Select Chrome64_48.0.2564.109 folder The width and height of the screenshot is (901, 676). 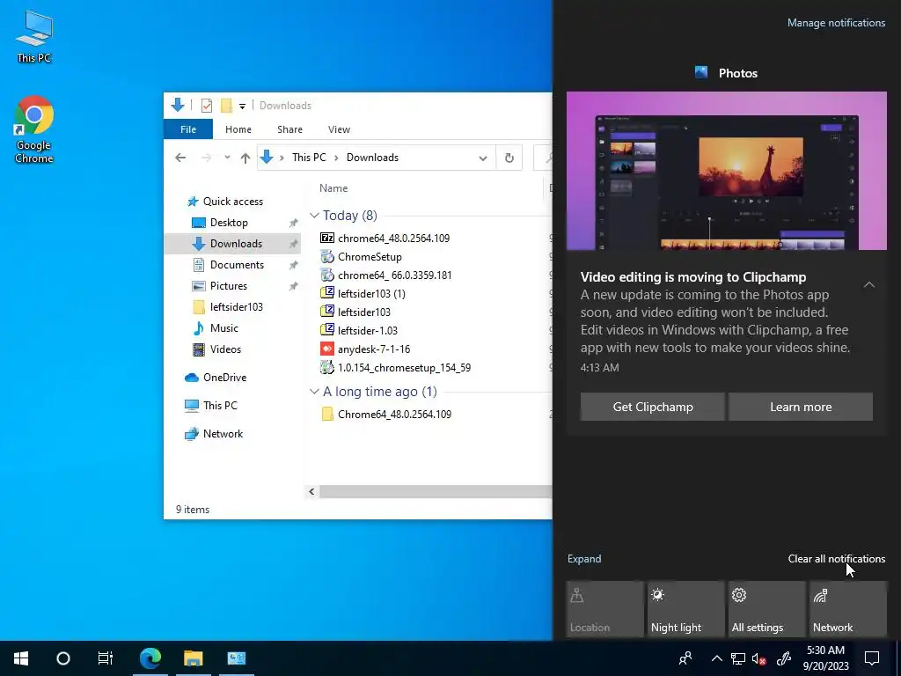point(394,414)
